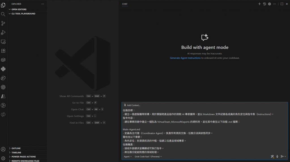Open Explorer more actions ellipsis

click(x=43, y=4)
